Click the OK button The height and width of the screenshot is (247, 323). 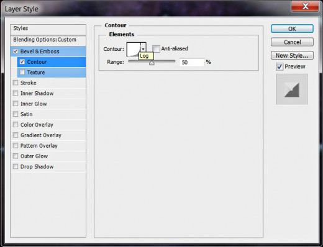tap(292, 29)
